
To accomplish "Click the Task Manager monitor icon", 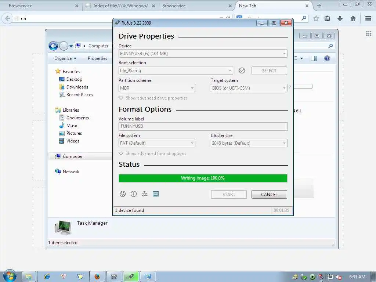I will point(63,227).
